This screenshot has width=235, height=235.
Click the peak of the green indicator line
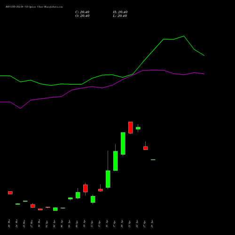(x=184, y=36)
